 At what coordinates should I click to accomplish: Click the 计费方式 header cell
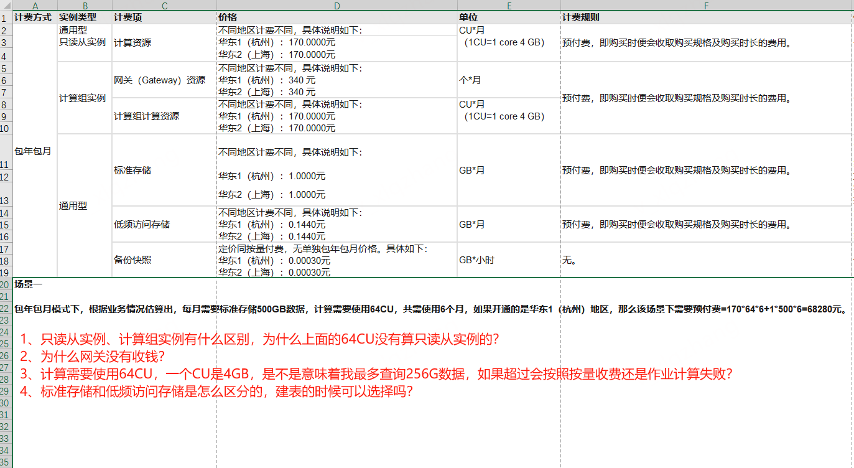click(35, 17)
